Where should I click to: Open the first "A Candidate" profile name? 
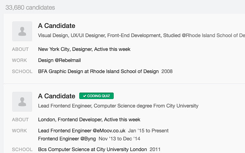click(x=57, y=26)
